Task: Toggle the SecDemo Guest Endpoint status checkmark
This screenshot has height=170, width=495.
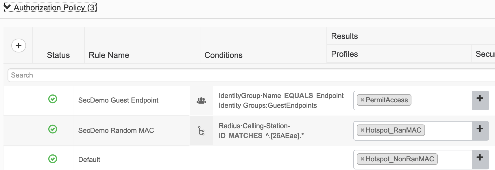Action: [x=53, y=99]
